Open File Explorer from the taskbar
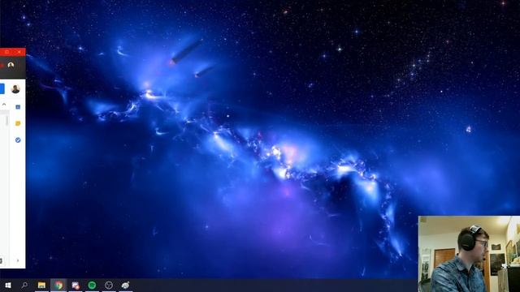 point(41,285)
